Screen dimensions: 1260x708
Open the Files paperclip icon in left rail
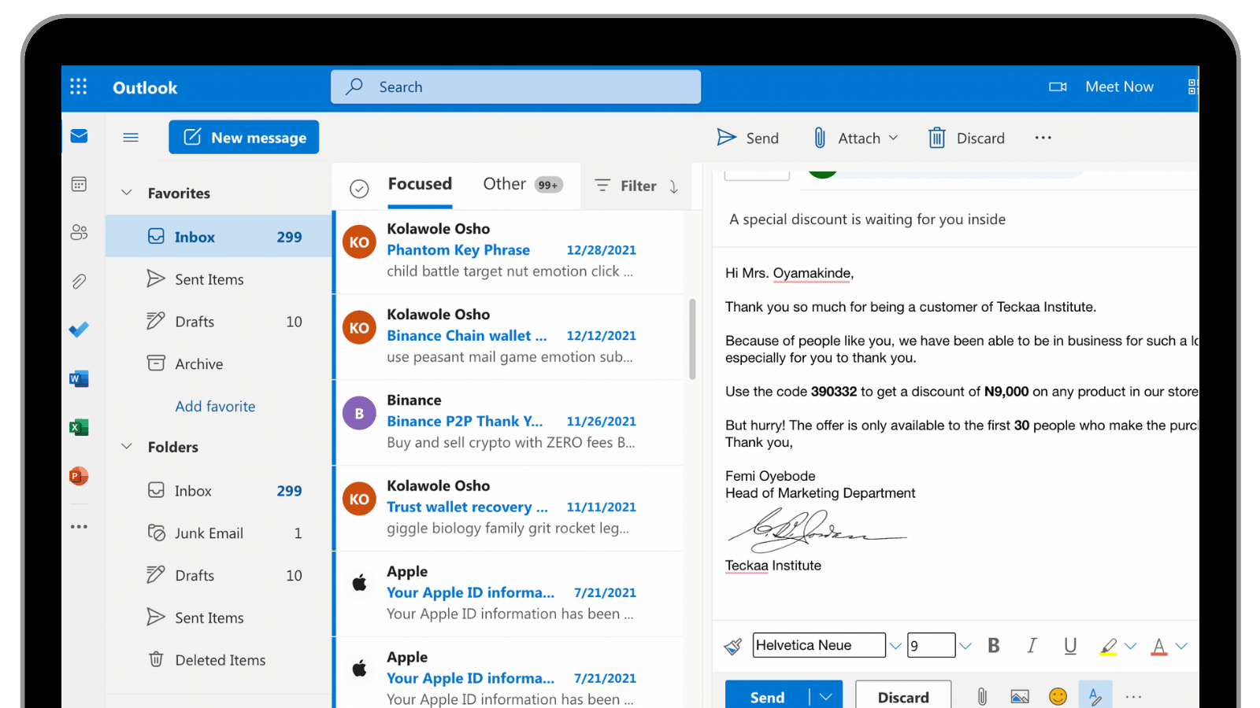click(x=79, y=281)
